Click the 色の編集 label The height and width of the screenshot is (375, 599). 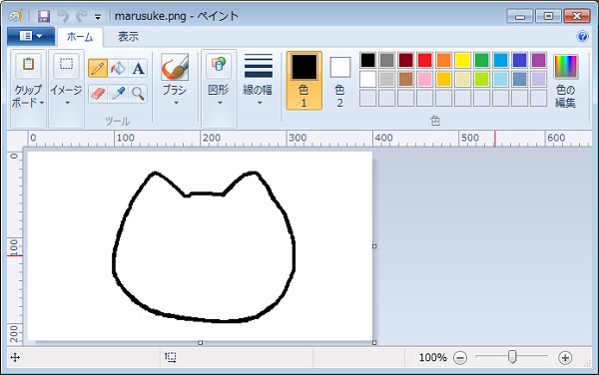565,96
